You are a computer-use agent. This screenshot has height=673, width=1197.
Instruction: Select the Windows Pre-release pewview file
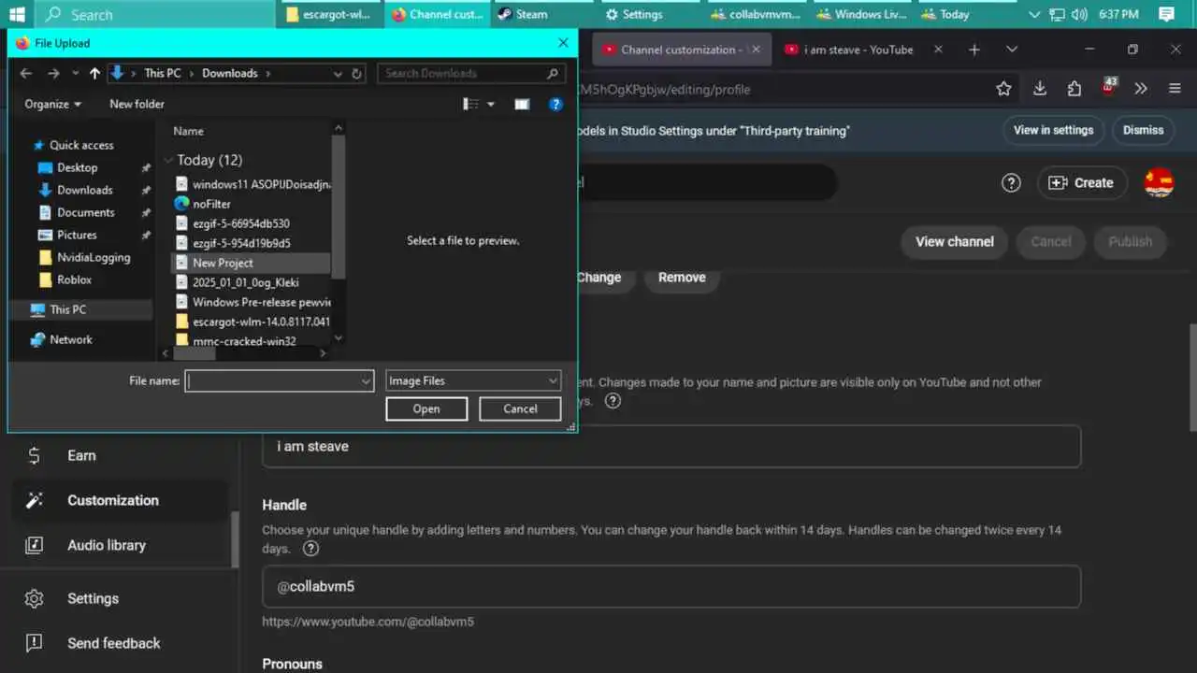click(x=252, y=302)
